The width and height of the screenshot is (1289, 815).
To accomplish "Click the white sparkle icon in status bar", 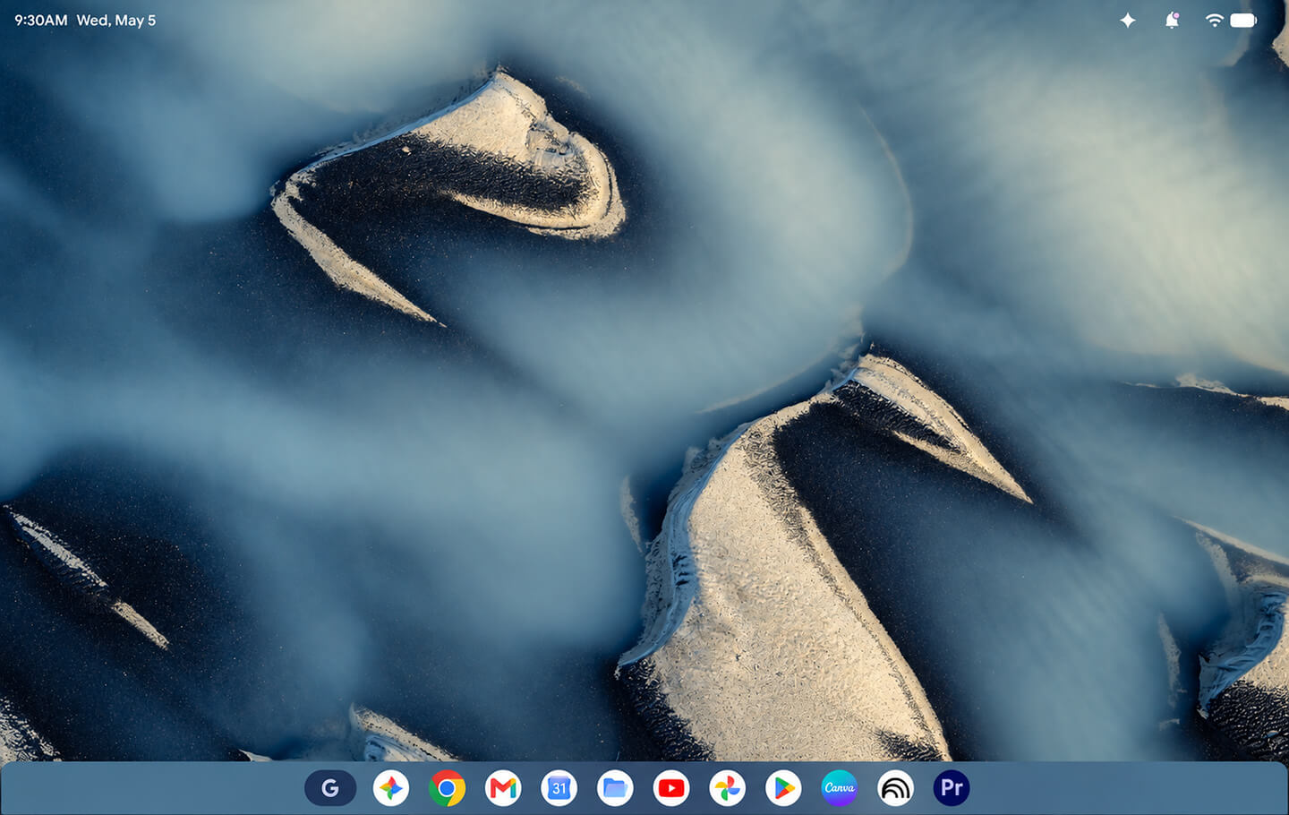I will point(1128,20).
